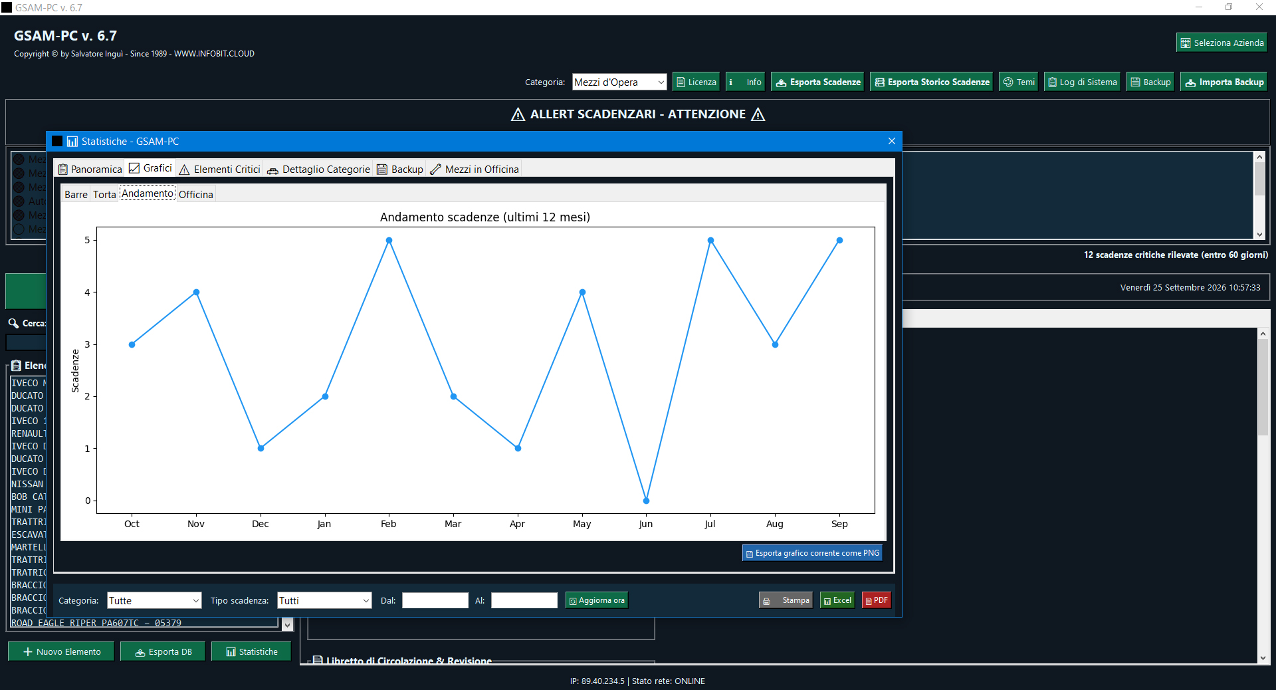
Task: Click the Backup button in main toolbar
Action: point(1150,82)
